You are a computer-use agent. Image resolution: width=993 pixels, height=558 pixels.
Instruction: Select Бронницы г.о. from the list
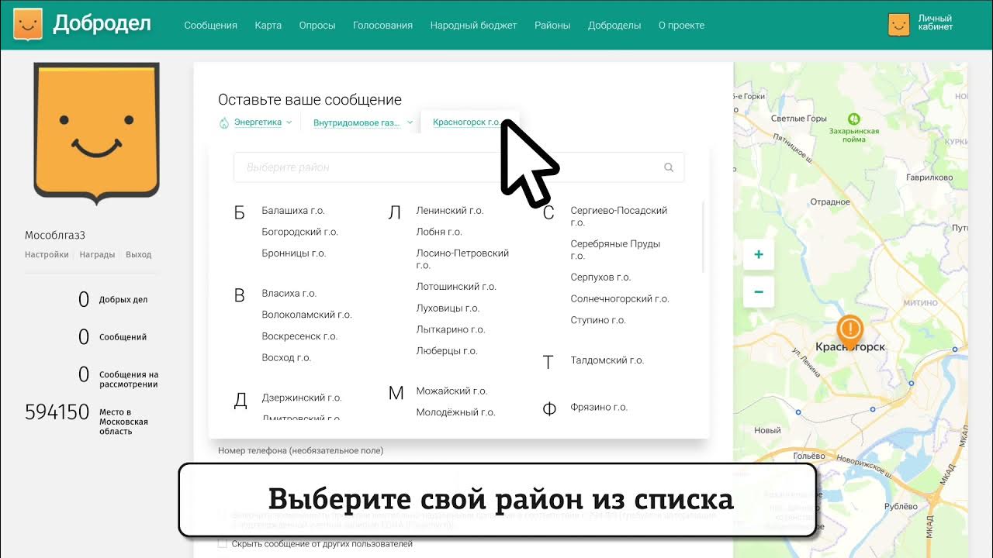(x=294, y=253)
